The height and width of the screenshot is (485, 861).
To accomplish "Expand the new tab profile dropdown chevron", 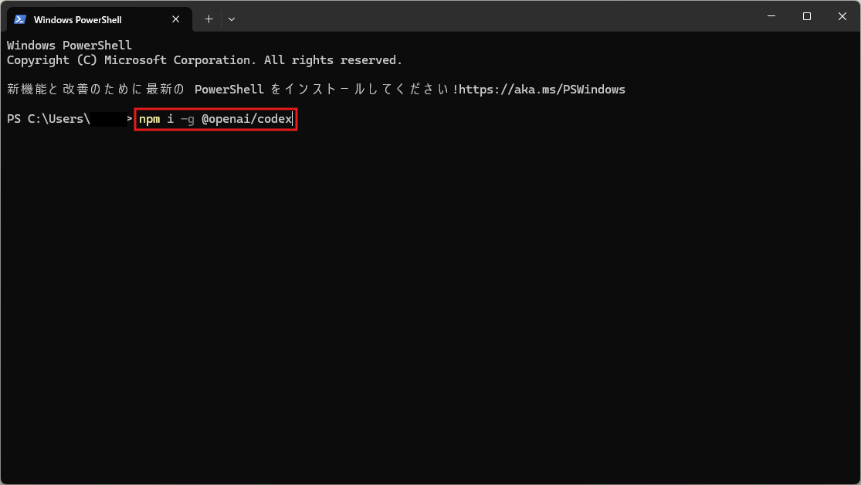I will click(232, 19).
